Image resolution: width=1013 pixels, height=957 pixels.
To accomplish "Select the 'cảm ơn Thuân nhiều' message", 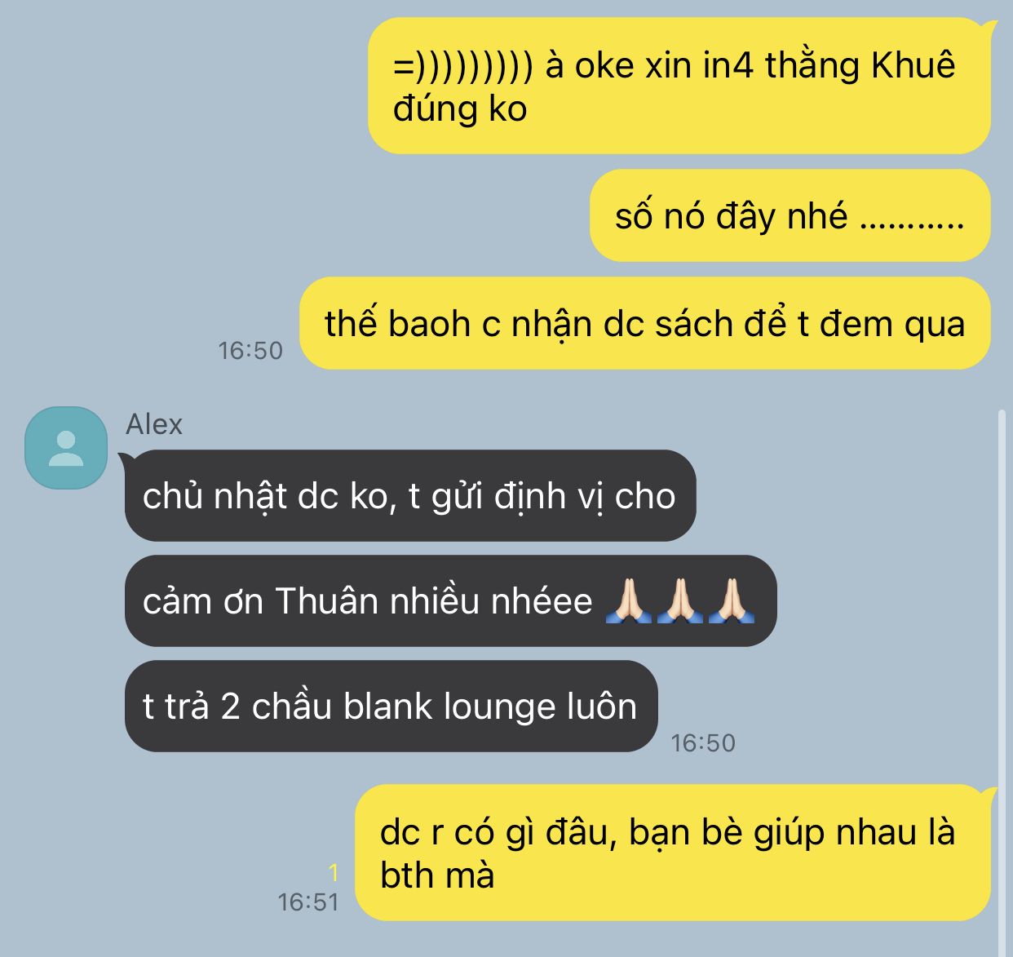I will [450, 600].
